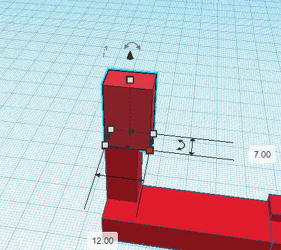Screen dimensions: 281x250
Task: Select the long horizontal red box
Action: [187, 217]
